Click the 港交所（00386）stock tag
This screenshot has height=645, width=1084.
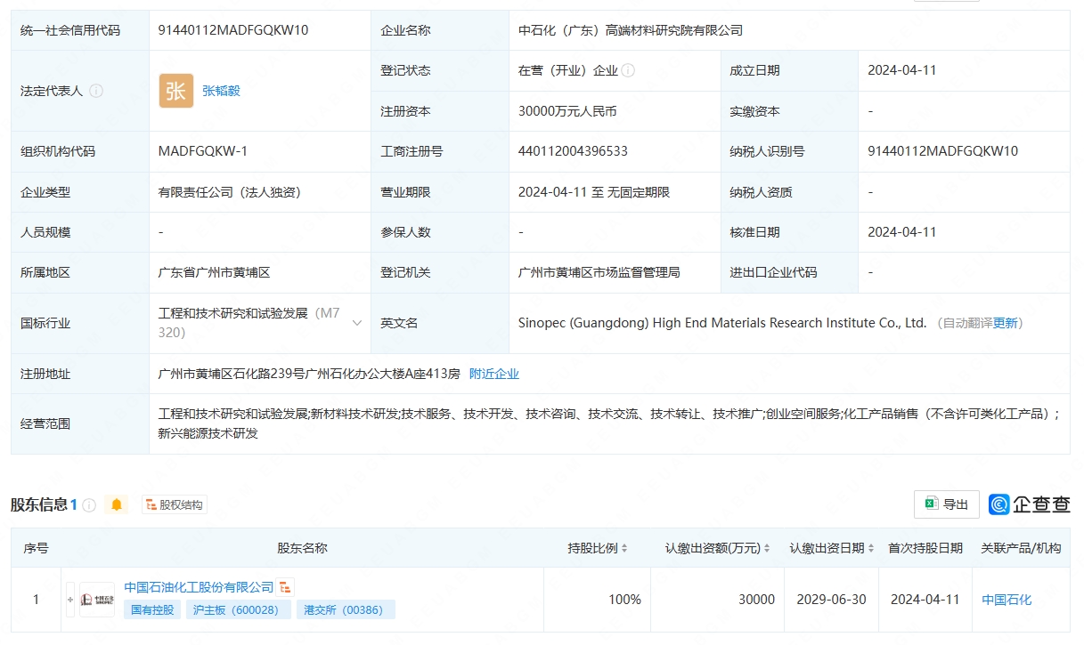[346, 609]
